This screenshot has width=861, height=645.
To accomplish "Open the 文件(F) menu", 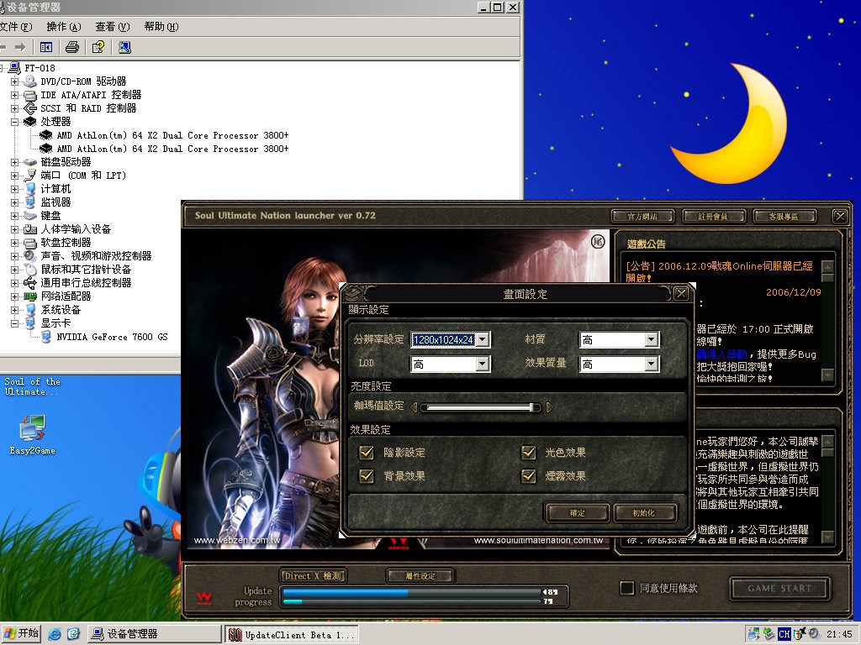I will [16, 26].
